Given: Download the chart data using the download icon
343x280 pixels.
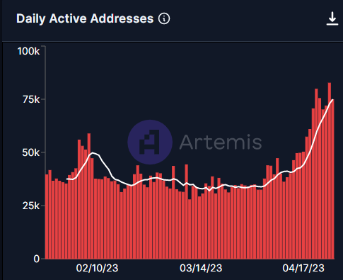Looking at the screenshot, I should point(332,19).
